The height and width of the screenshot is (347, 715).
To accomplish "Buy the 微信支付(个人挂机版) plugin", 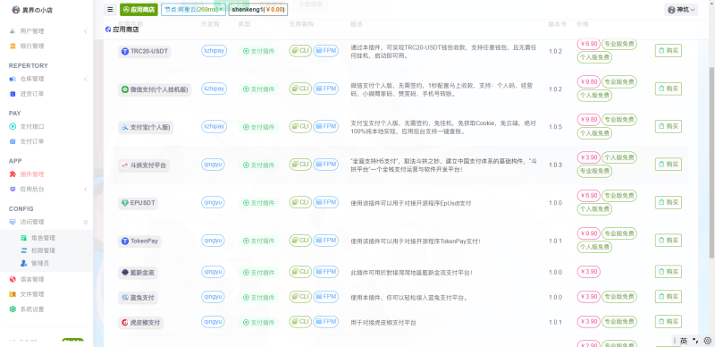I will [x=669, y=89].
